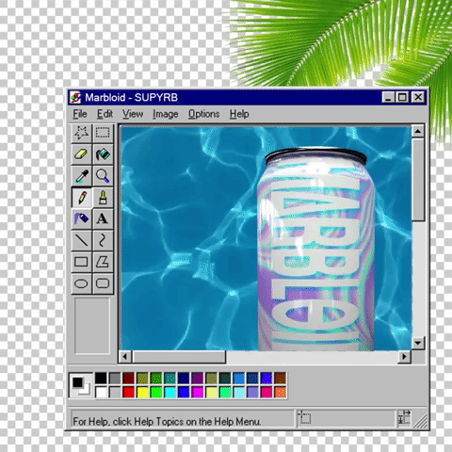Select the hot pink swatch in bottom row
The image size is (452, 452).
coord(266,392)
